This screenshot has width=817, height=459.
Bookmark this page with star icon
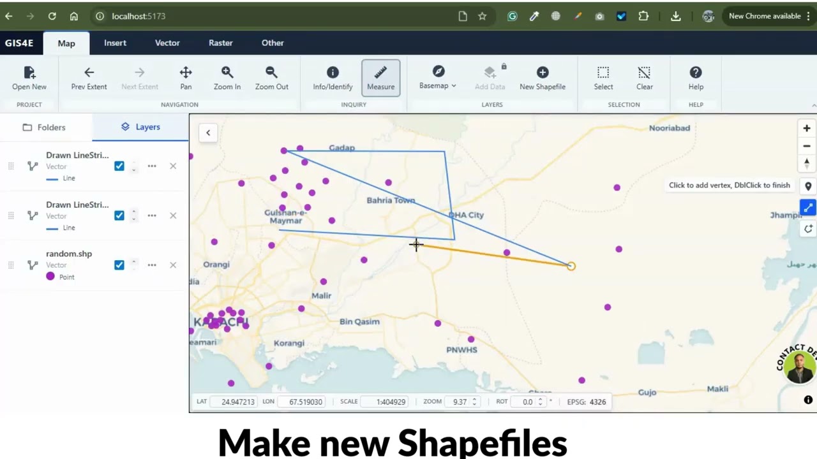[483, 16]
